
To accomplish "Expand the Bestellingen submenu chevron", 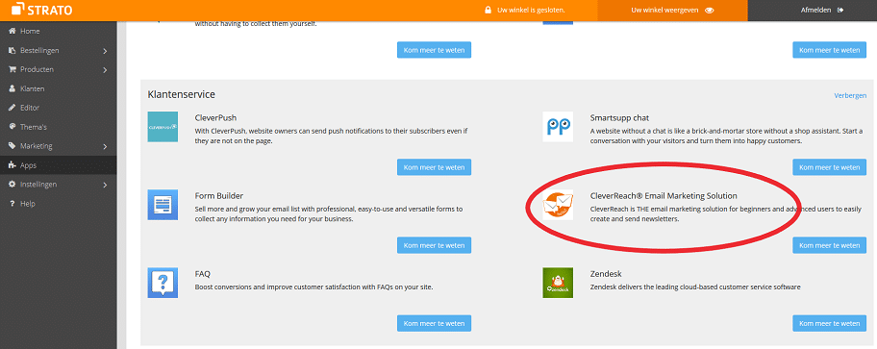I will pos(105,51).
